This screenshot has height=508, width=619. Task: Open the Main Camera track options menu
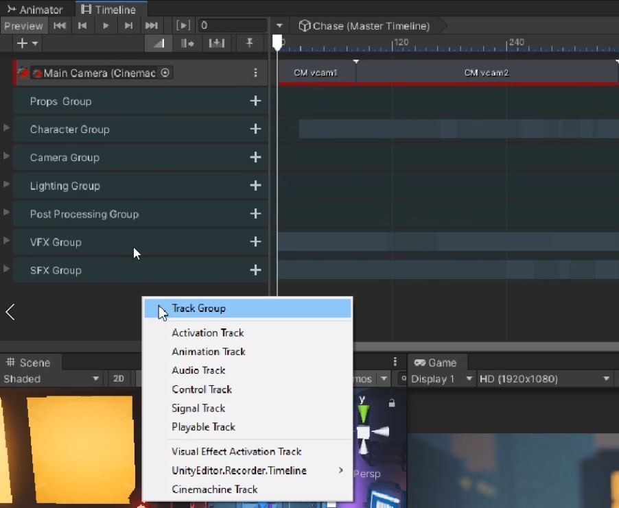pyautogui.click(x=255, y=73)
